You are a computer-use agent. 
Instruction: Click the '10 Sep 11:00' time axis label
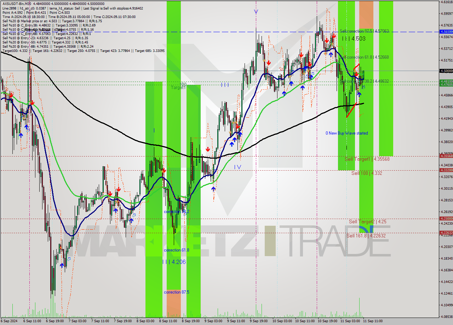pos(305,321)
